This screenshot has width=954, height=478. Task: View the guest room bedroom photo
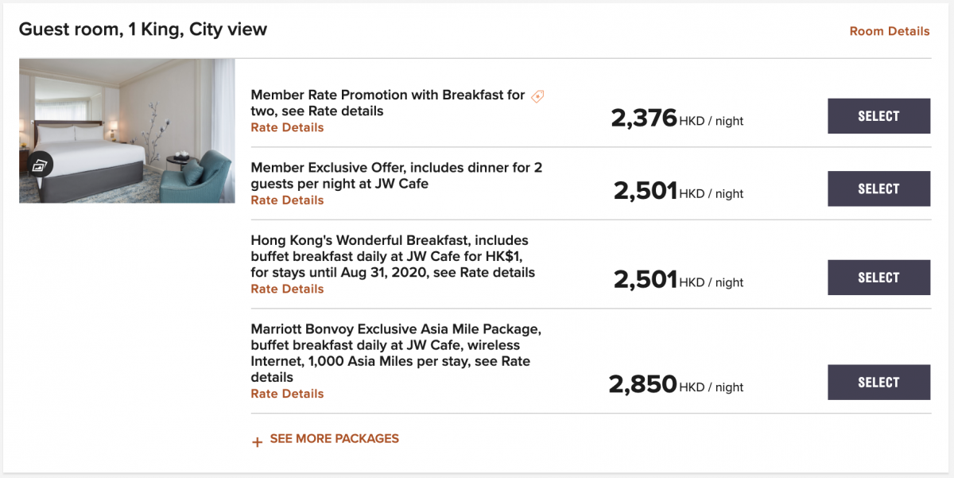[127, 130]
